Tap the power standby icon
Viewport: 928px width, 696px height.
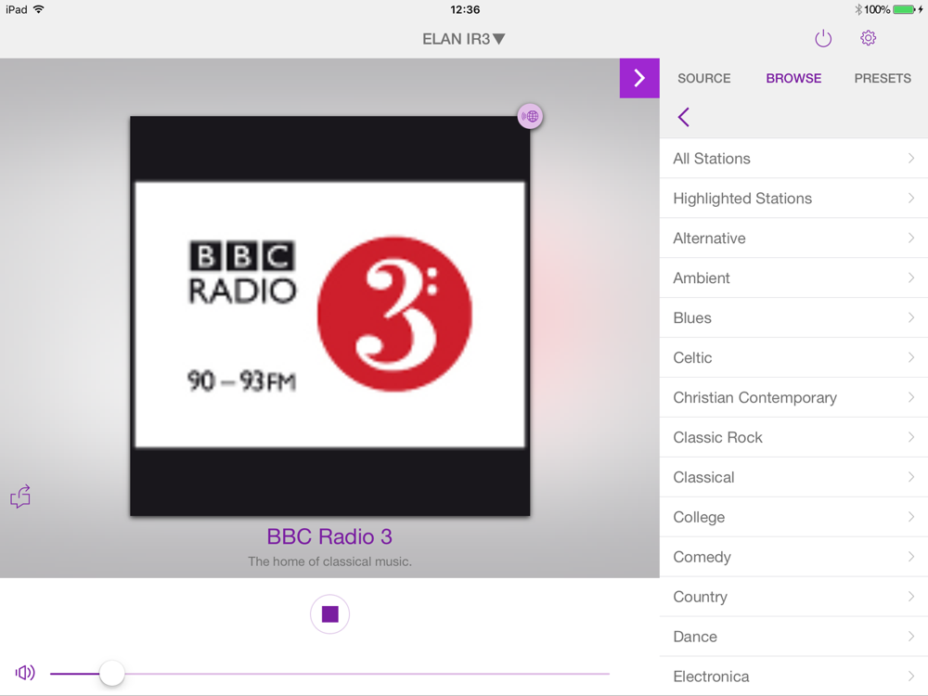[x=822, y=39]
